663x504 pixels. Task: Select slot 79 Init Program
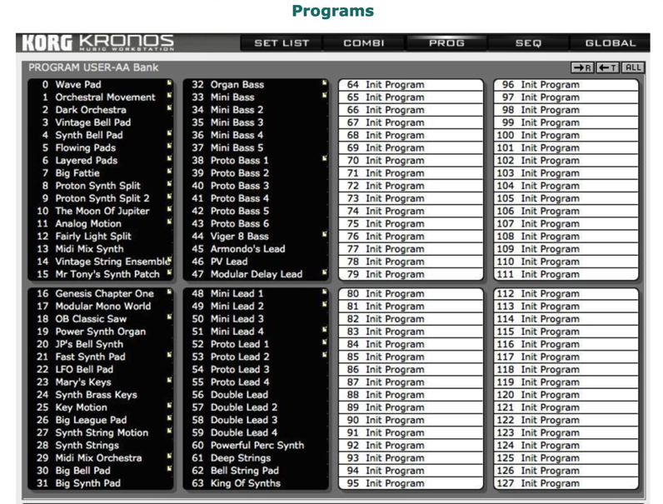click(x=411, y=274)
